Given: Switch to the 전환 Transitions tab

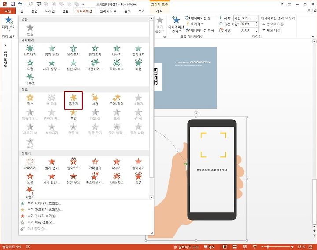Looking at the screenshot, I should [x=65, y=11].
